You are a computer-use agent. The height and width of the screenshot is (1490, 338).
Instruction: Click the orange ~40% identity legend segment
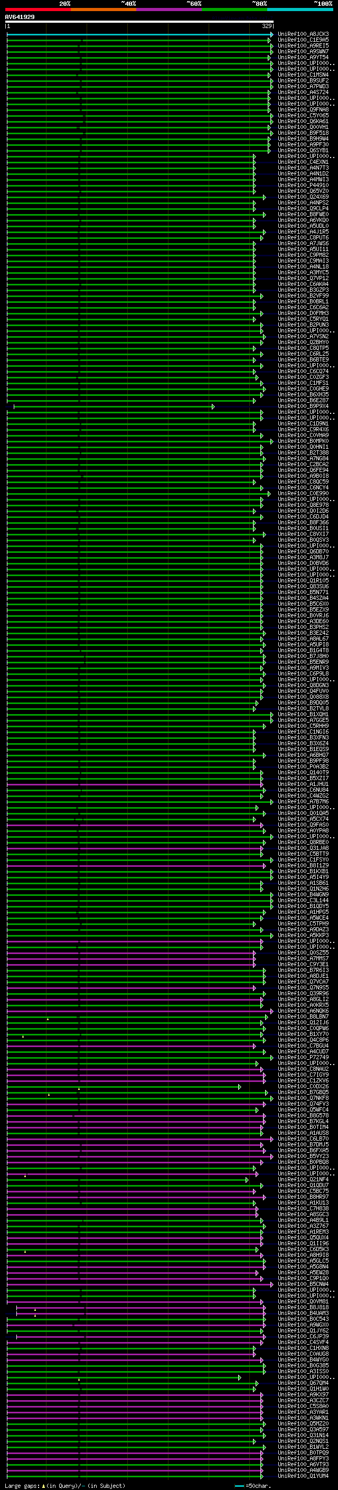tap(104, 10)
